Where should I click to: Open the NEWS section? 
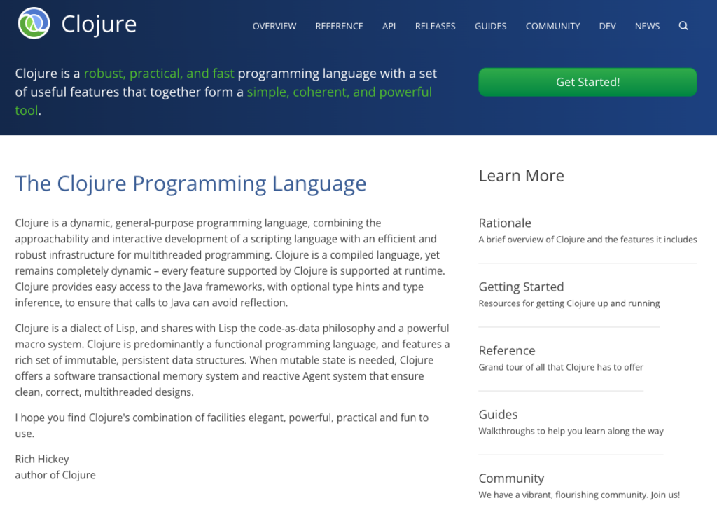pos(646,26)
